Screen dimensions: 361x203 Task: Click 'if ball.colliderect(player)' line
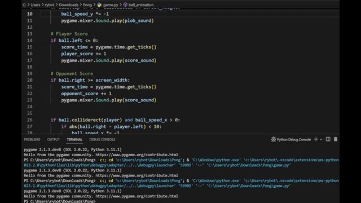115,120
